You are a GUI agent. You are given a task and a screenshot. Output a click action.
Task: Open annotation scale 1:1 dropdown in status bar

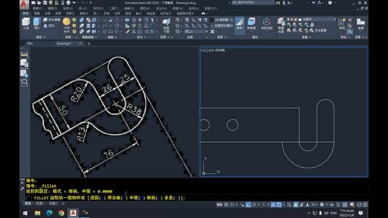(315, 205)
